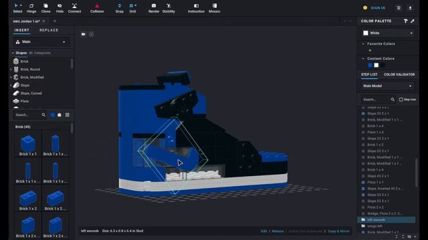Pick the blue content color swatch
Screen dimensions: 428x240
coord(370,65)
